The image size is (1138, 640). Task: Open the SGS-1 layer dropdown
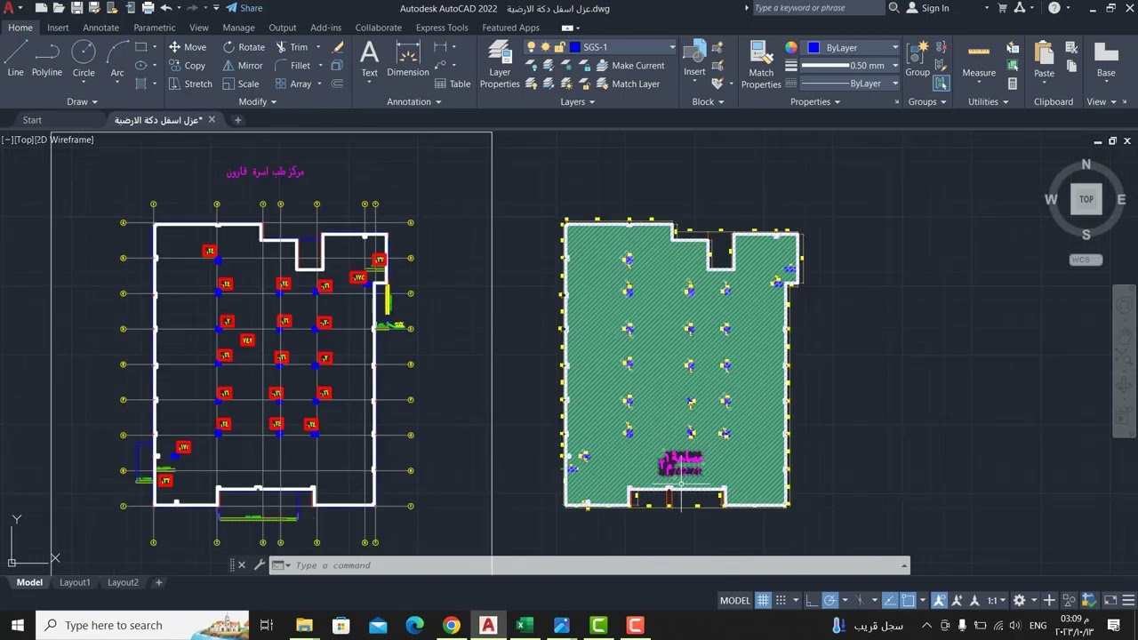coord(672,47)
